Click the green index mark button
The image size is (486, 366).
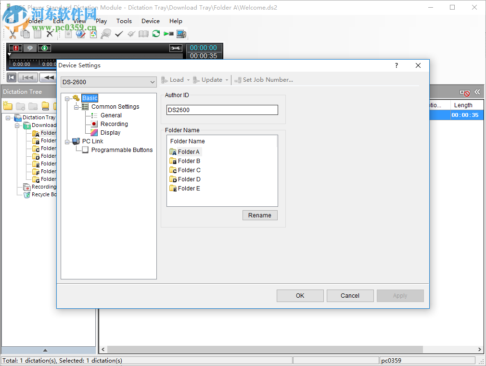coord(45,48)
